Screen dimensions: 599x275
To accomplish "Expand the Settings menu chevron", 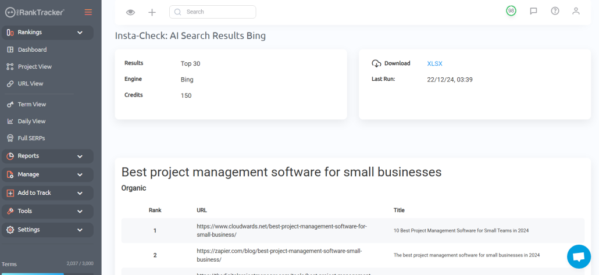I will point(80,230).
